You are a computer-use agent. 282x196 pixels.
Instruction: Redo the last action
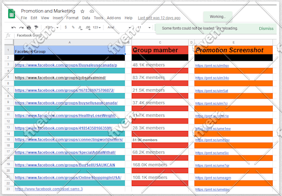click(21, 27)
